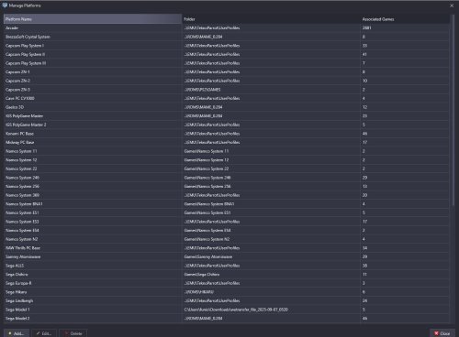Click the Manage Platforms window icon
Screen dimensions: 459x337
(x=5, y=5)
